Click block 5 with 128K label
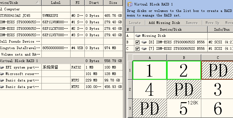Image resolution: width=233 pixels, height=118 pixels. [x=184, y=108]
